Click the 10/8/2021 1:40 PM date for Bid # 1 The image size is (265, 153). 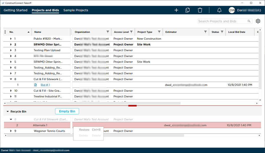tap(240, 85)
